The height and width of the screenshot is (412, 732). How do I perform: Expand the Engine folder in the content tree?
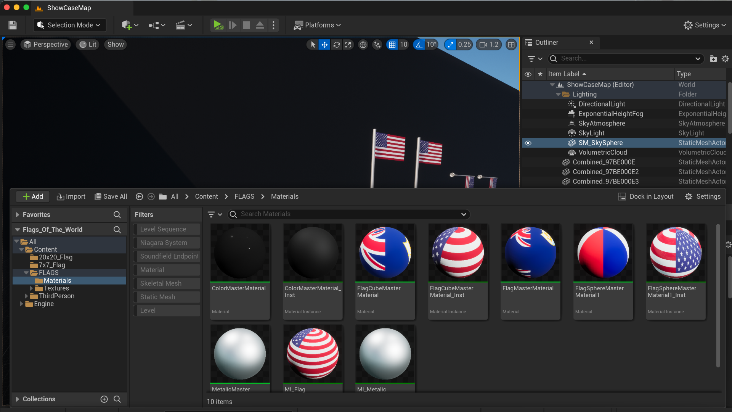[21, 304]
